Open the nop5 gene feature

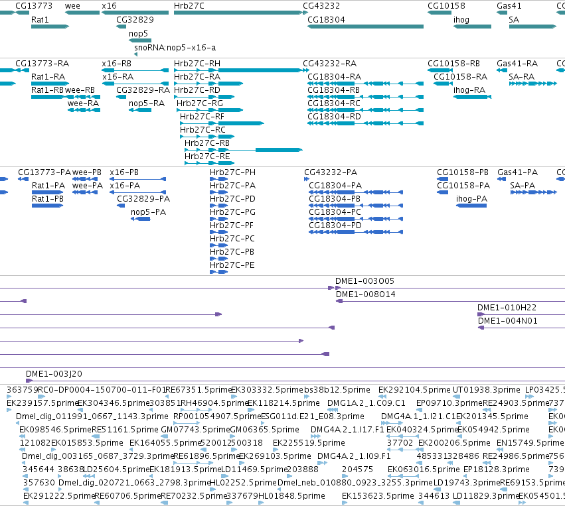click(140, 40)
